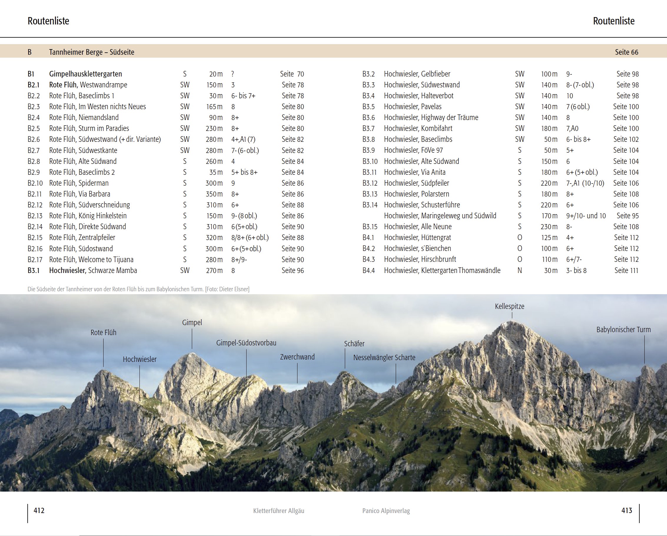The image size is (667, 536).
Task: Click grade '7-,A1 (10-/10)' of Südpfeiler
Action: [x=585, y=183]
